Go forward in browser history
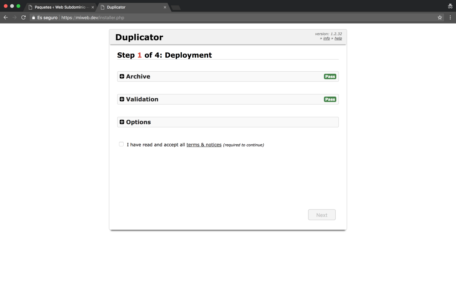456x285 pixels. point(15,17)
